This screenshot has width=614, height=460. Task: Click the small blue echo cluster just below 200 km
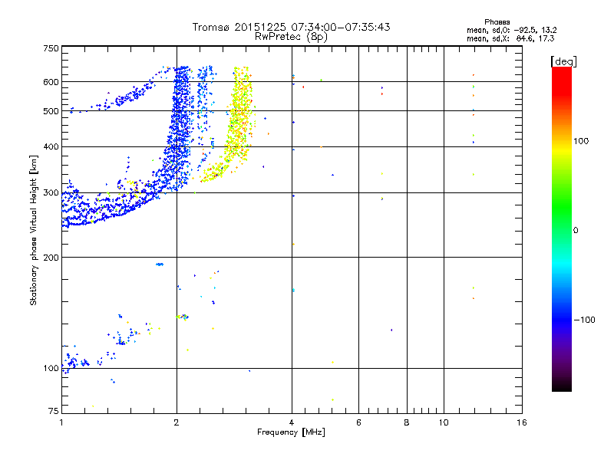point(160,264)
